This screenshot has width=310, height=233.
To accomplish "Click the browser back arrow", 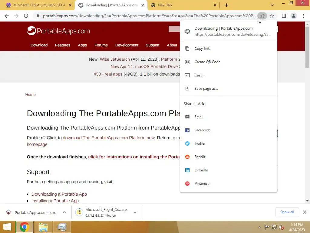I will (7, 16).
